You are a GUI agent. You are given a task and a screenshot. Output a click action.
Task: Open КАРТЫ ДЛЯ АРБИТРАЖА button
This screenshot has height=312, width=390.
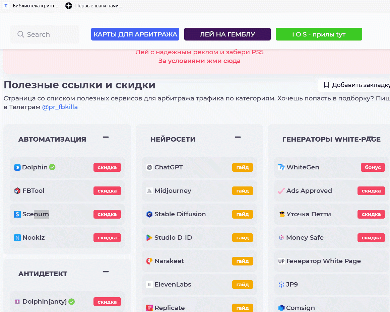135,34
